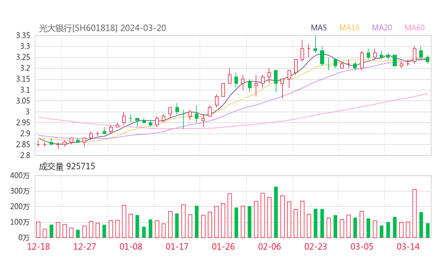Click the 2.95 price axis label
Image resolution: width=437 pixels, height=260 pixels.
(23, 123)
